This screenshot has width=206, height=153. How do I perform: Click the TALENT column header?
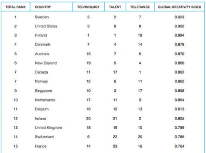coord(115,7)
